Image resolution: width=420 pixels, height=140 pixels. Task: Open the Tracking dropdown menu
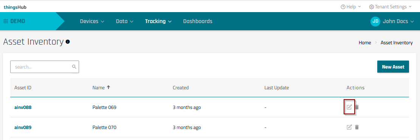(x=158, y=21)
